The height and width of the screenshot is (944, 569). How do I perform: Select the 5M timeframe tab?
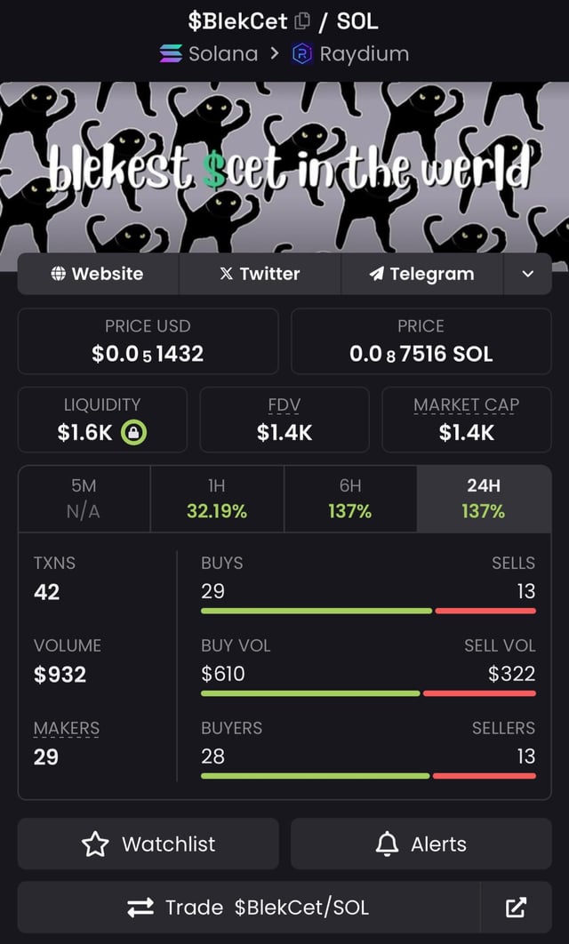pos(84,499)
